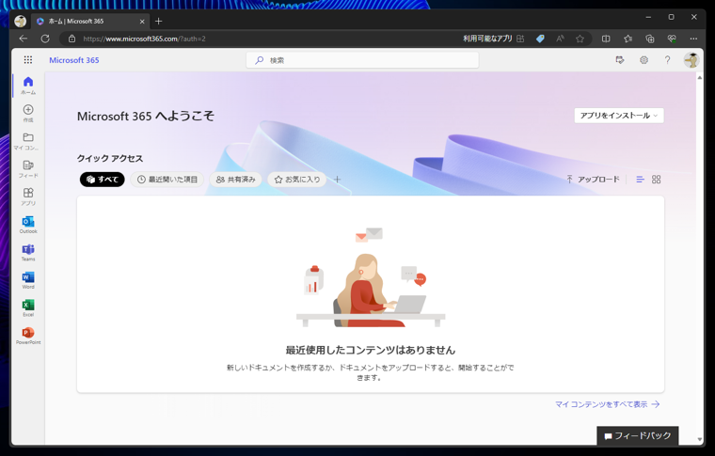The width and height of the screenshot is (715, 456).
Task: Open the Show all my content link
Action: pos(608,404)
